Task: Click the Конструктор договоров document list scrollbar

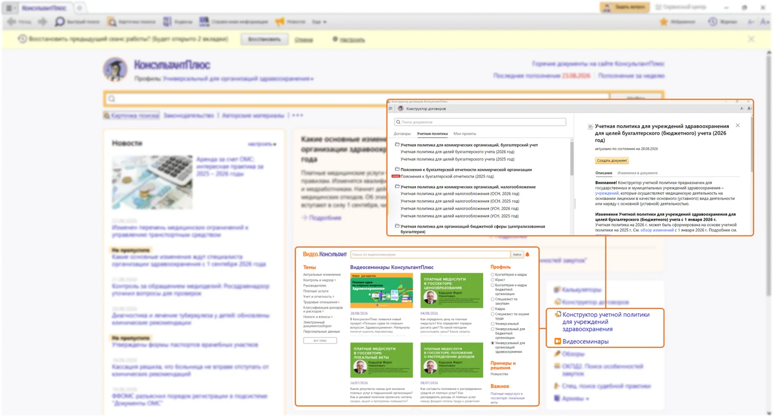Action: [572, 159]
